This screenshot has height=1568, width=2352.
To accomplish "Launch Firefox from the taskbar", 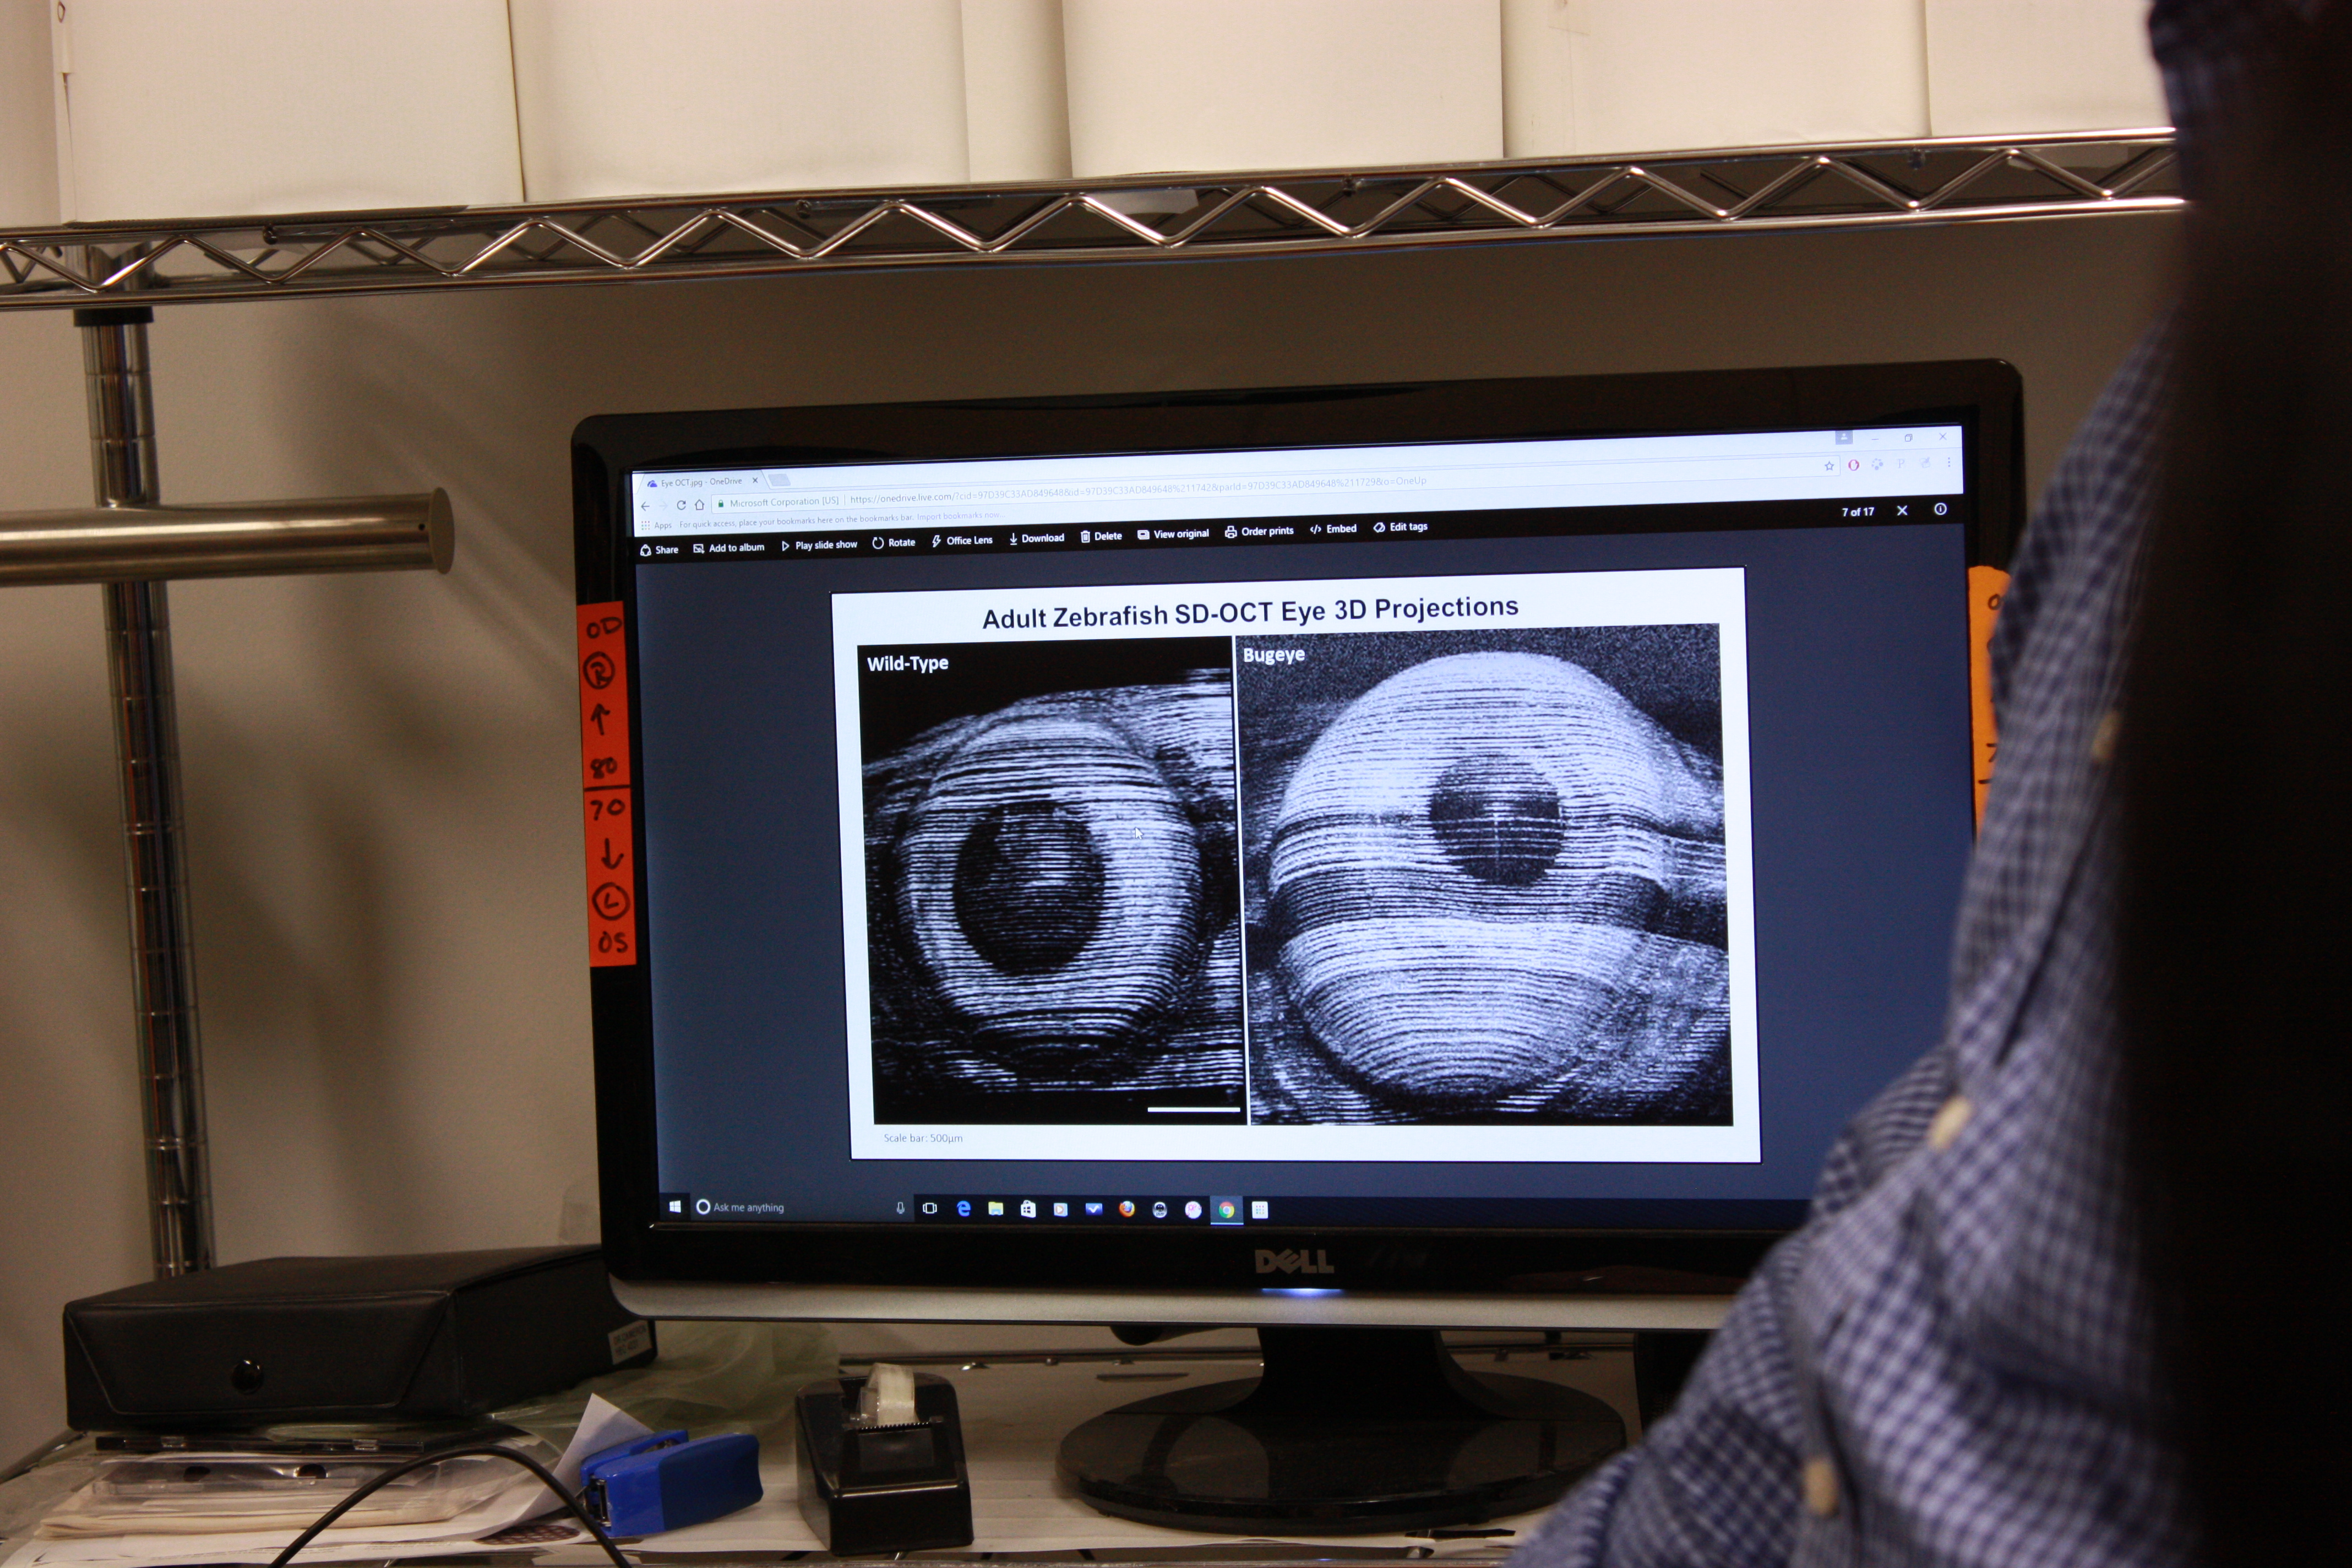I will point(1127,1209).
